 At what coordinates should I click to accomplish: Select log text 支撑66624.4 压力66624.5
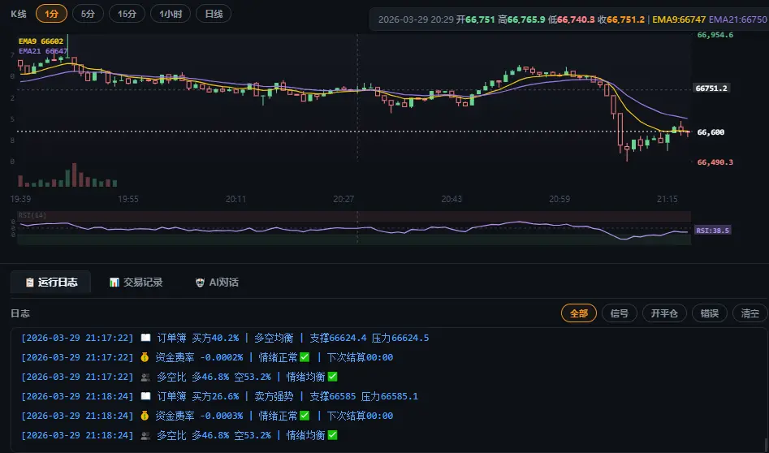(x=369, y=338)
